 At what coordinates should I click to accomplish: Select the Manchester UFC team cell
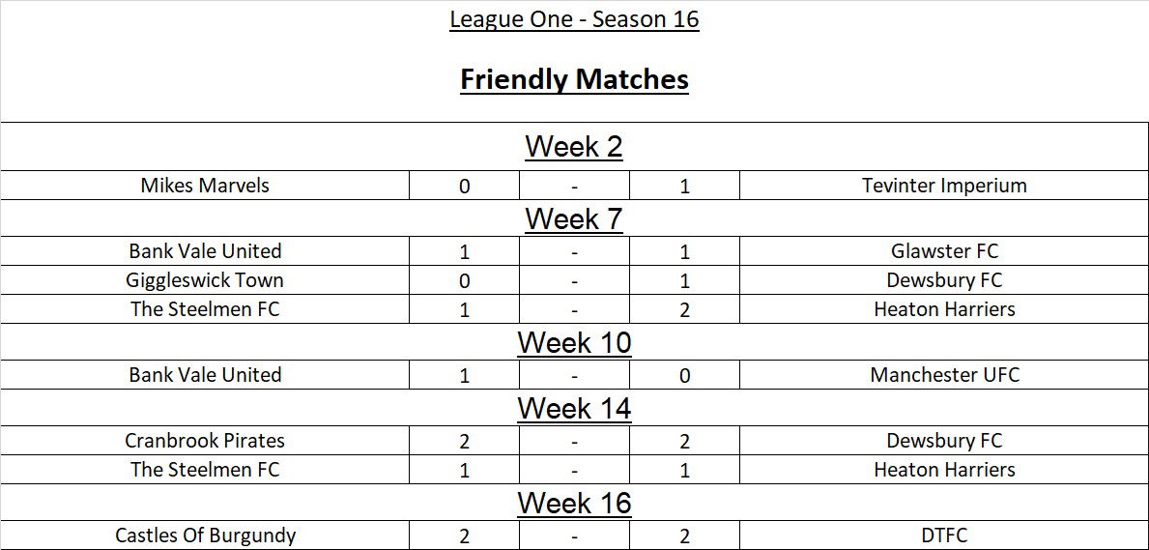(x=944, y=375)
